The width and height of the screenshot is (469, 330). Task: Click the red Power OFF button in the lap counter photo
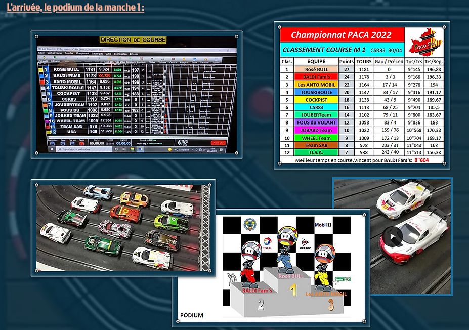click(218, 143)
